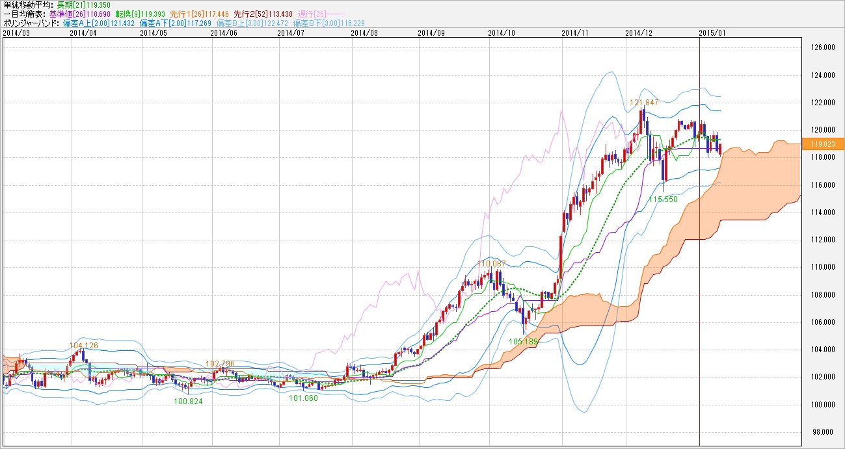Click the 121.847 high price annotation
Screen dimensions: 845x449
(x=645, y=103)
